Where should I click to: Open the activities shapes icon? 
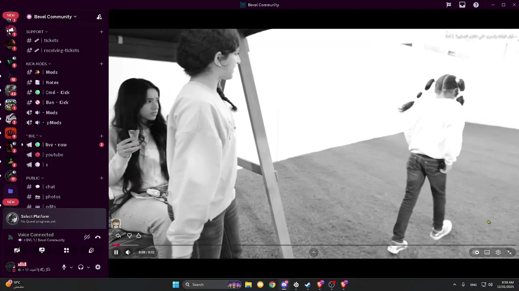[66, 250]
